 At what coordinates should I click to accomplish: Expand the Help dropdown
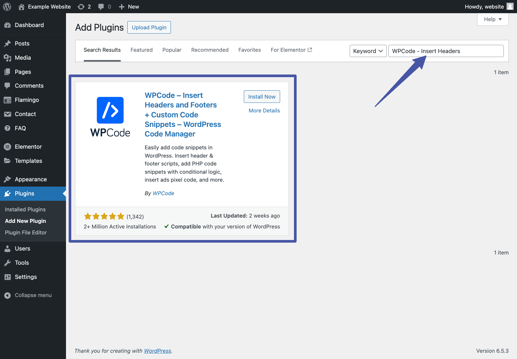[493, 19]
